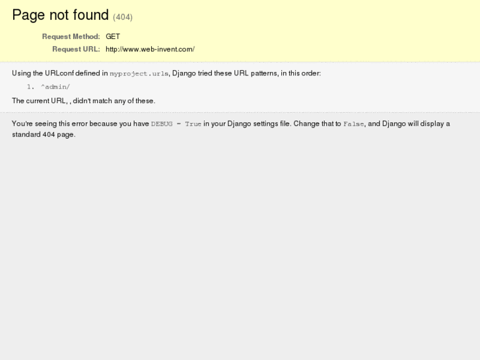Screen dimensions: 480x360
Task: Click the (404) status code text
Action: [123, 17]
